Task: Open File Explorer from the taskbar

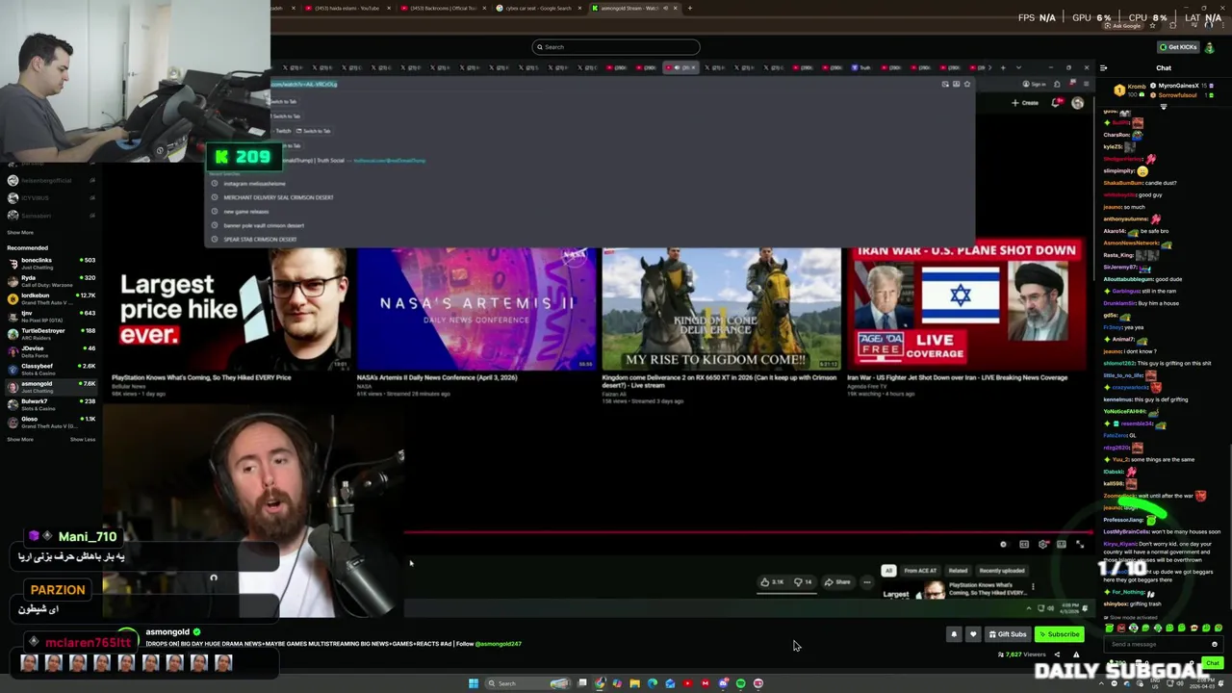Action: [634, 683]
